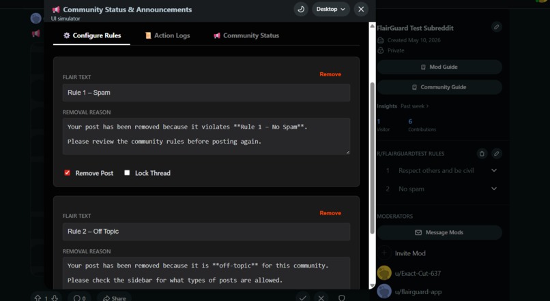Upvote the post behind the dialog
Screen dimensions: 550x301
(38, 298)
